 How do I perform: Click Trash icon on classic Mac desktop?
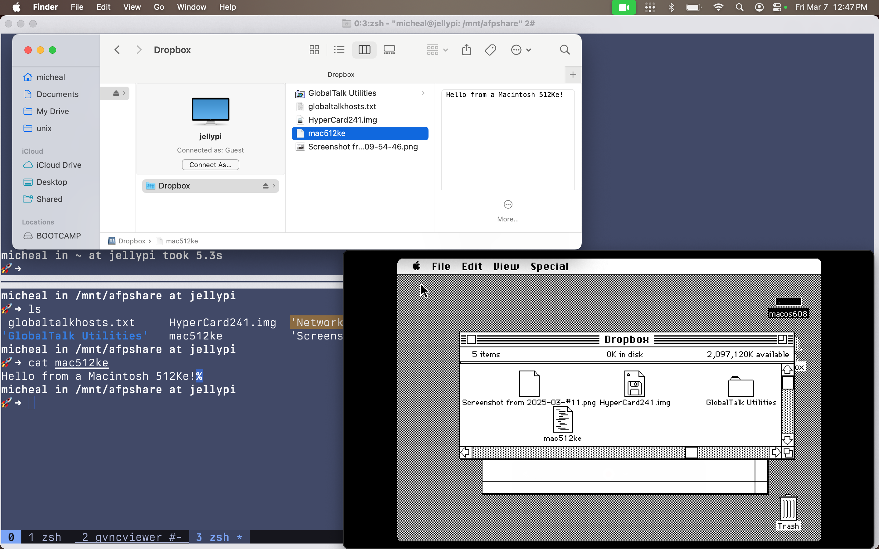pos(788,509)
